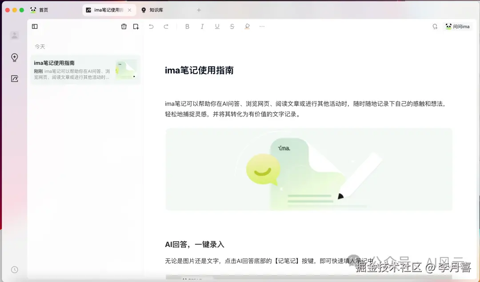Open the compose/edit icon in left sidebar
Image resolution: width=480 pixels, height=282 pixels.
(x=14, y=78)
